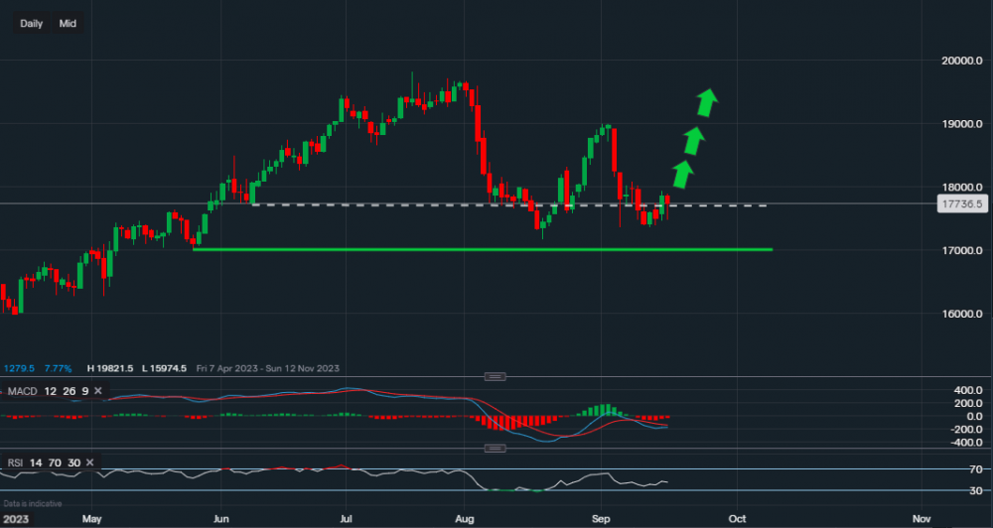Close the RSI indicator panel
This screenshot has width=993, height=528.
(90, 462)
